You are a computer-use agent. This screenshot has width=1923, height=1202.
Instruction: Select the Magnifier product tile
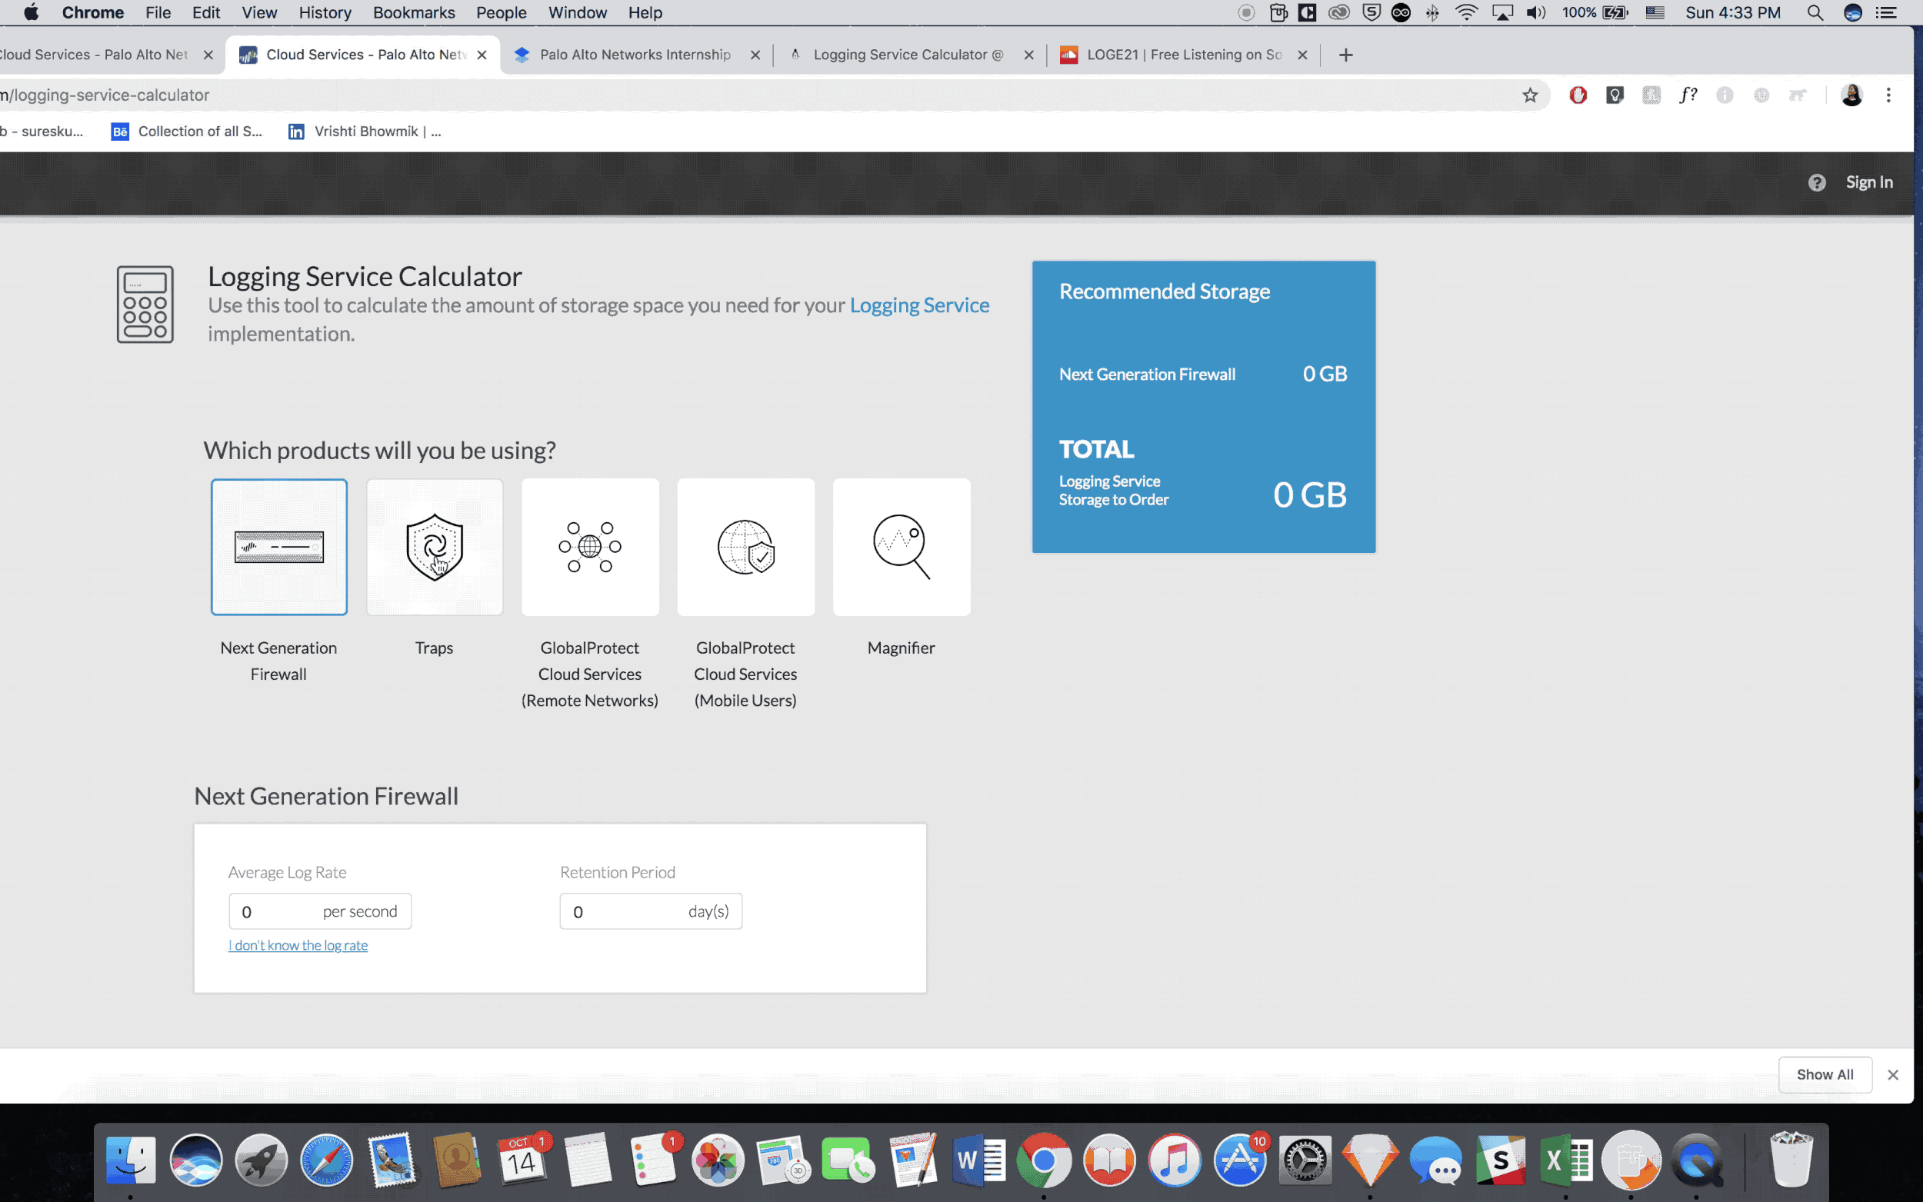pyautogui.click(x=902, y=547)
